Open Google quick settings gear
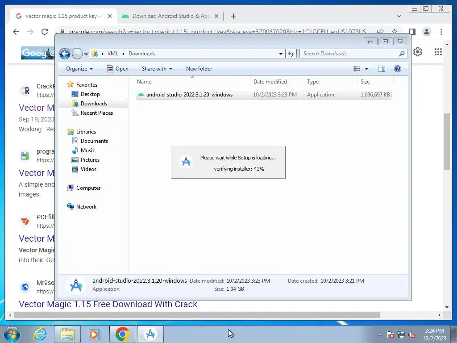The image size is (457, 343). 418,52
